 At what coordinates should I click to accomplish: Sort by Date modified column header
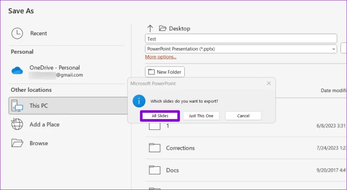pyautogui.click(x=334, y=90)
